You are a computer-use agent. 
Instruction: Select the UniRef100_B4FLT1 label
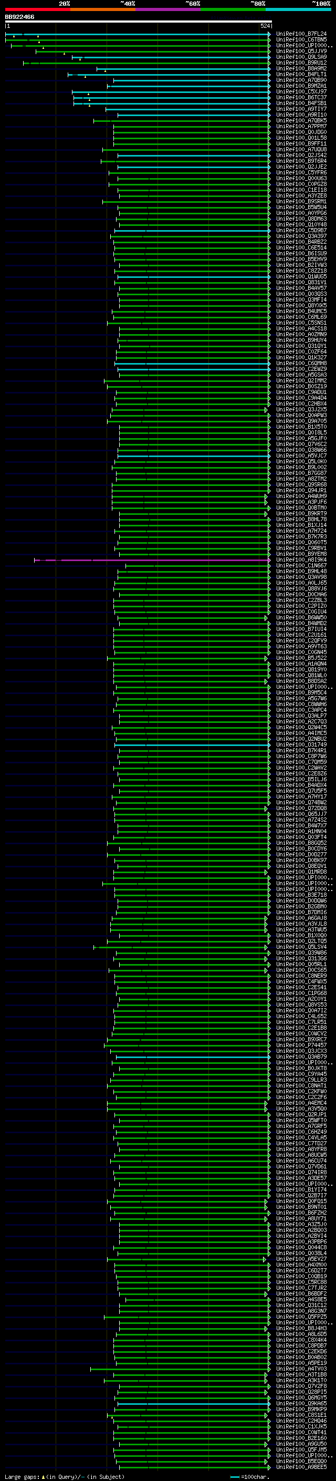pyautogui.click(x=301, y=75)
